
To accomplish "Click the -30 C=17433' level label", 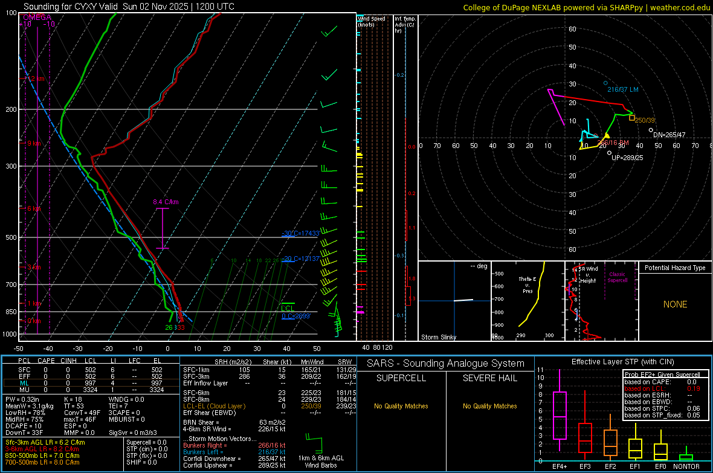I will point(300,233).
